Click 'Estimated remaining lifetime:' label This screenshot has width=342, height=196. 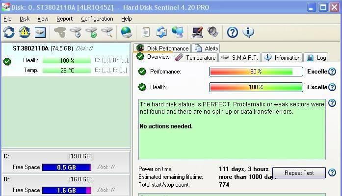click(x=171, y=177)
